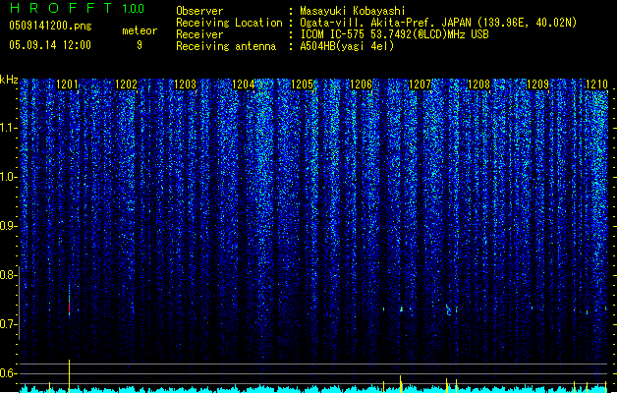Click the 0.9 kHz frequency axis label
Viewport: 618px width, 393px height.
(x=9, y=226)
